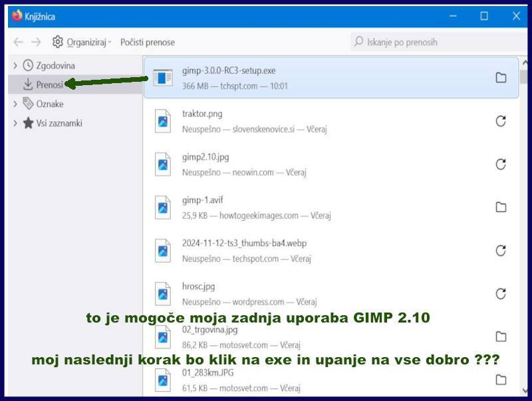Click '86,2 KB — motosvet.com — Včeraj' details
Viewport: 532px width, 401px height.
241,345
